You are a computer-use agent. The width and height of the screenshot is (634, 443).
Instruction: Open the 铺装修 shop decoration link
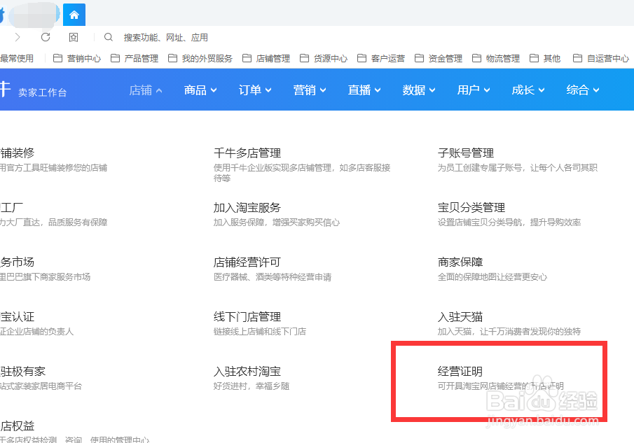click(18, 153)
